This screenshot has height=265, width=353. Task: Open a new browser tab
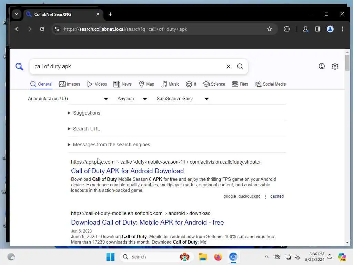point(110,14)
